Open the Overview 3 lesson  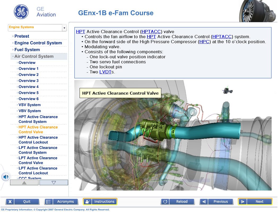point(29,81)
